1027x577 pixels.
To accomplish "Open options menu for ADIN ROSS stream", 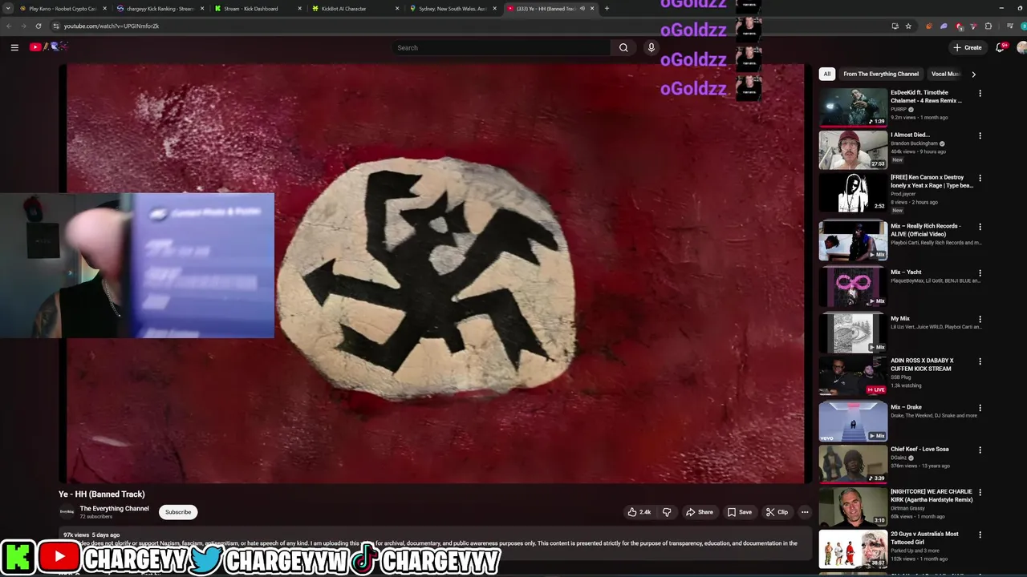I will tap(980, 361).
